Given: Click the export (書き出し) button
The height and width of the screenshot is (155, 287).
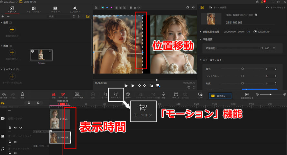Looking at the screenshot, I should (220, 96).
